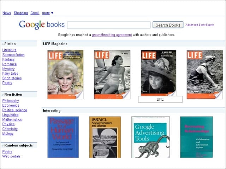This screenshot has height=169, width=226.
Task: Open the Economics category
Action: [11, 105]
